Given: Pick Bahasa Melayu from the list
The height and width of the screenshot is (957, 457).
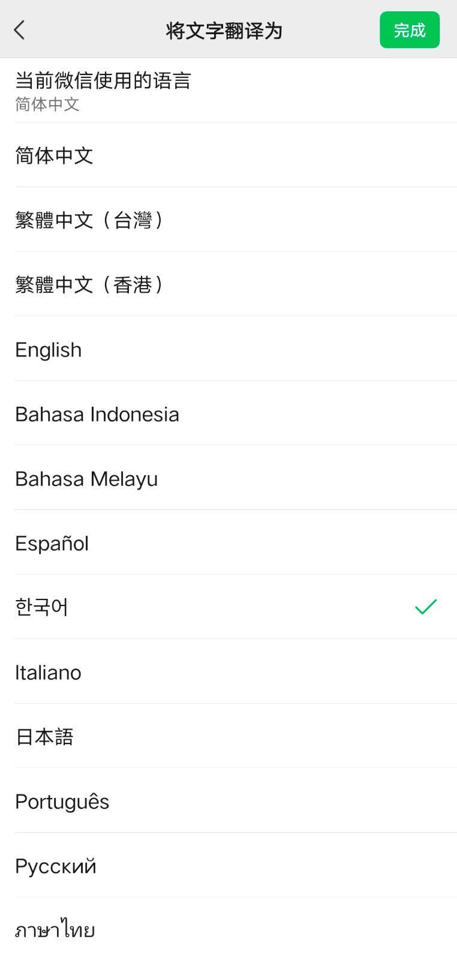Looking at the screenshot, I should [x=86, y=479].
